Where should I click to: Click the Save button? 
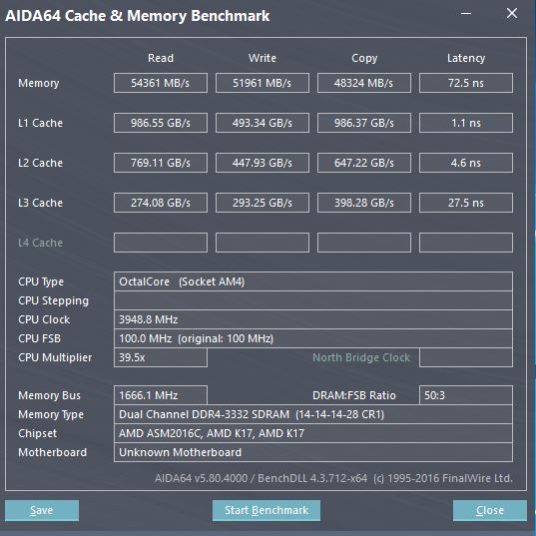42,510
